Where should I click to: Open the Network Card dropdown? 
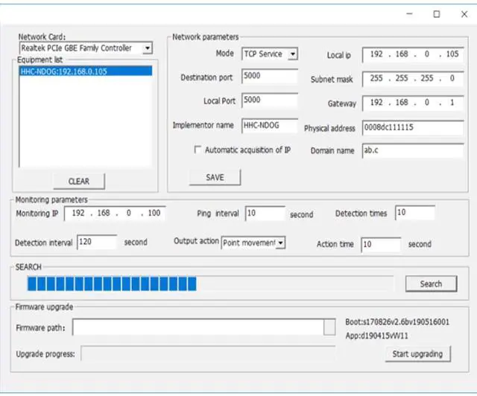(148, 48)
